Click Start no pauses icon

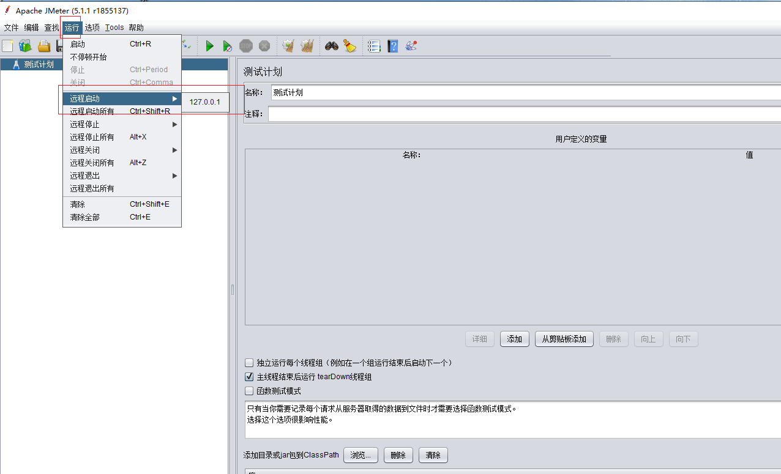227,46
